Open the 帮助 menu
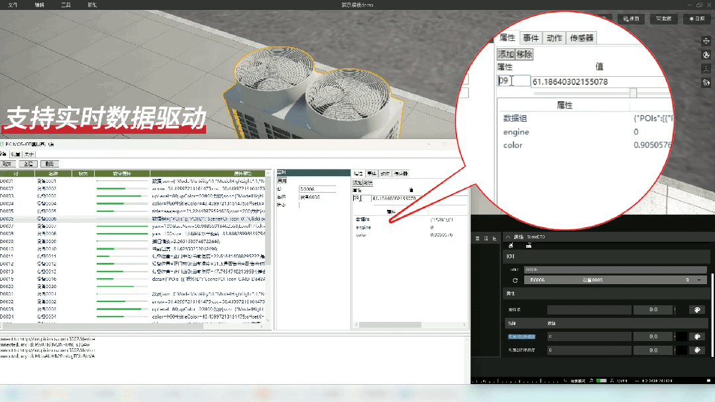The width and height of the screenshot is (715, 402). click(x=92, y=5)
